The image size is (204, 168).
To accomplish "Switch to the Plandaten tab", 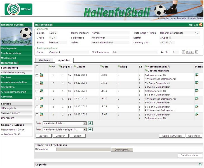I will pyautogui.click(x=44, y=60).
